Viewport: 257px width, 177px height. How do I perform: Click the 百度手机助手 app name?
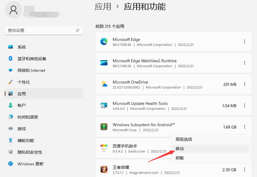coord(125,146)
